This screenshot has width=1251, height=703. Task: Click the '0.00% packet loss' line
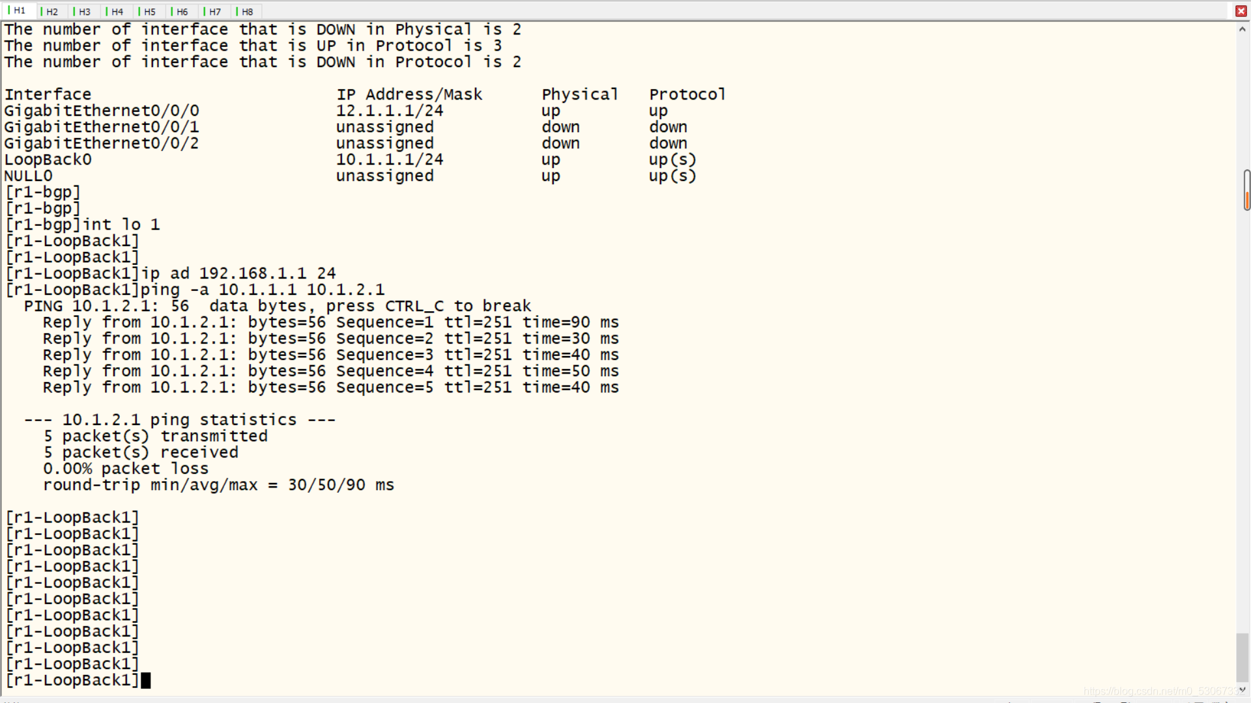126,469
